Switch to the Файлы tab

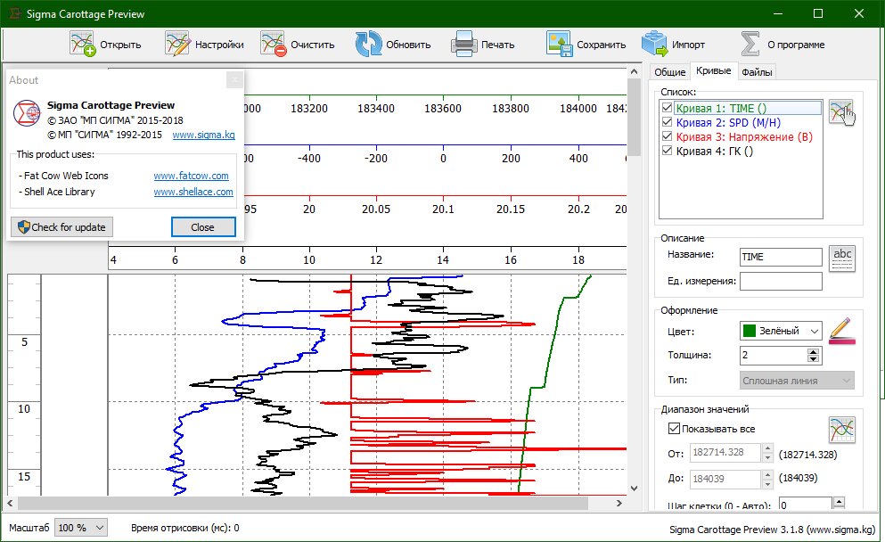[x=757, y=71]
